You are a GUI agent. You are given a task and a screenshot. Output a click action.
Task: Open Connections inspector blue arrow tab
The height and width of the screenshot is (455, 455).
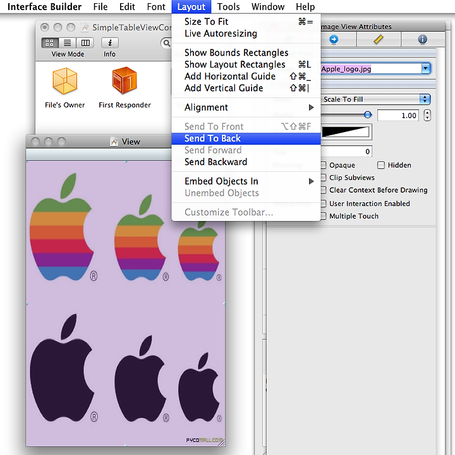click(334, 39)
